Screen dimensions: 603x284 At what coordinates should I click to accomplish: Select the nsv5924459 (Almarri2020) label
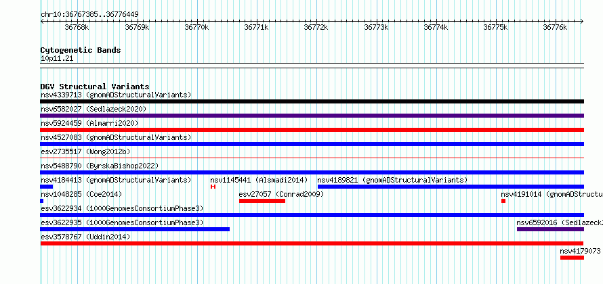(x=89, y=123)
